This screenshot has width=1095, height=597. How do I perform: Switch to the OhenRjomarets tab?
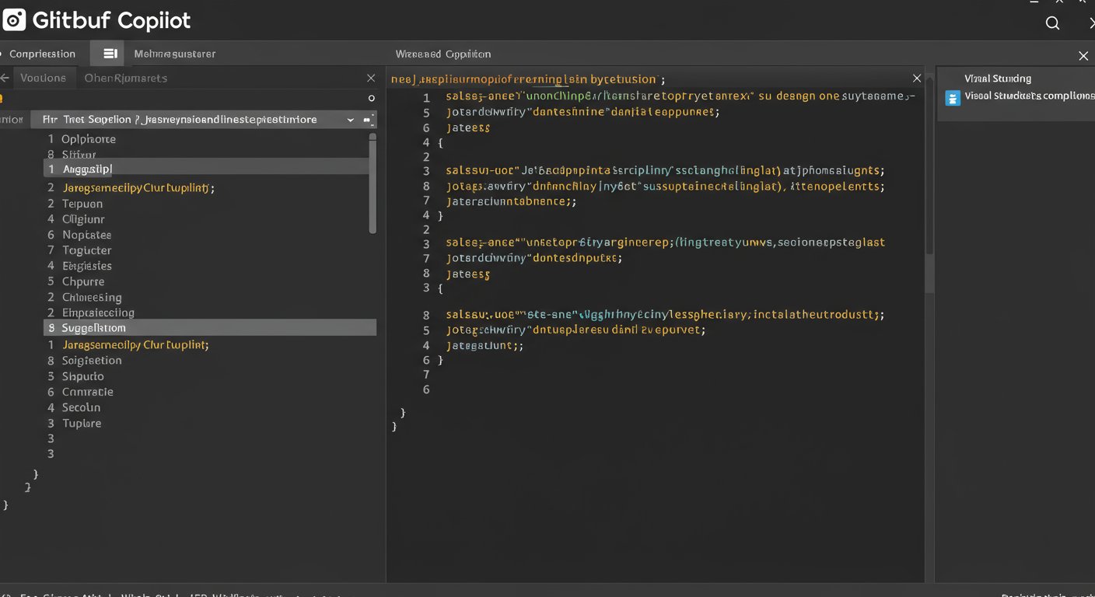[x=125, y=78]
